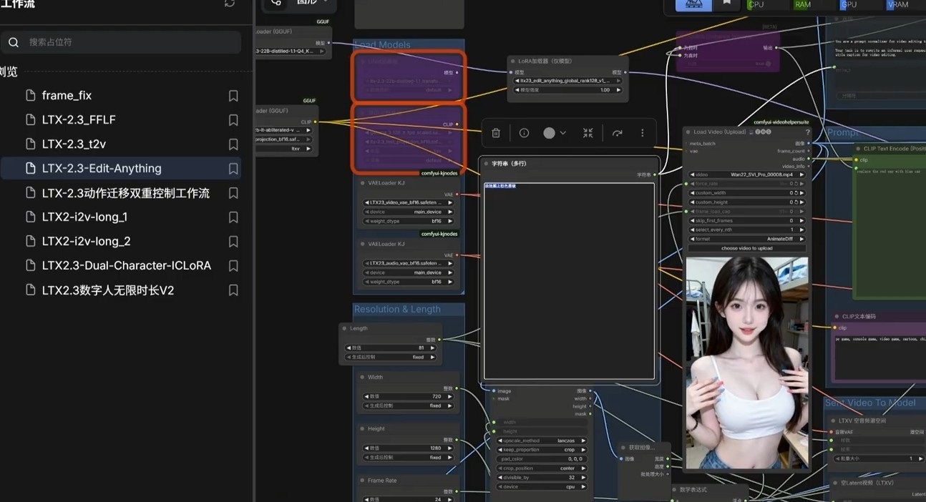Decrease Length 数值 with left arrow
Image resolution: width=926 pixels, height=502 pixels.
click(x=349, y=348)
